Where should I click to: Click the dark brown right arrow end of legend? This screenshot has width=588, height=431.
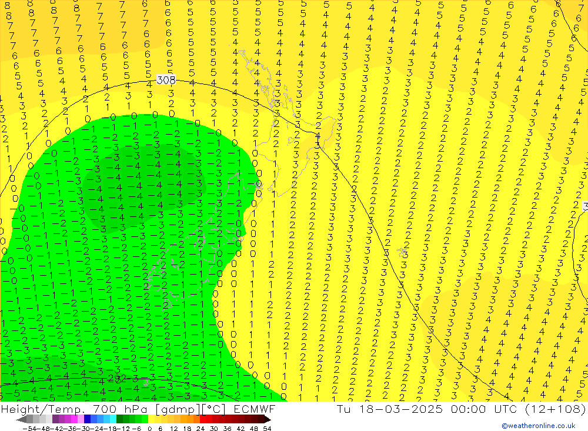(268, 419)
